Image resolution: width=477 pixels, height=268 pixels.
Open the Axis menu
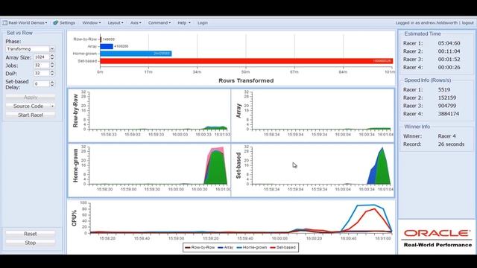(x=136, y=23)
